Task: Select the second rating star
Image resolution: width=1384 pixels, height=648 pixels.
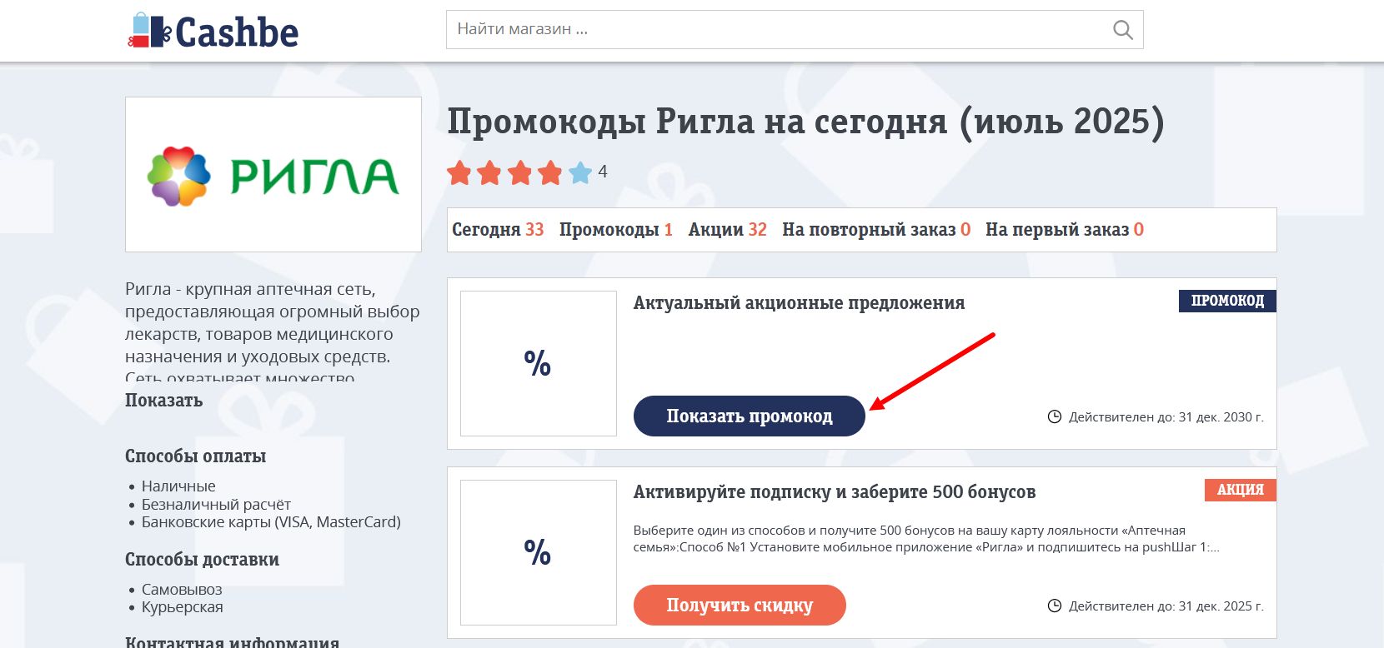Action: 489,173
